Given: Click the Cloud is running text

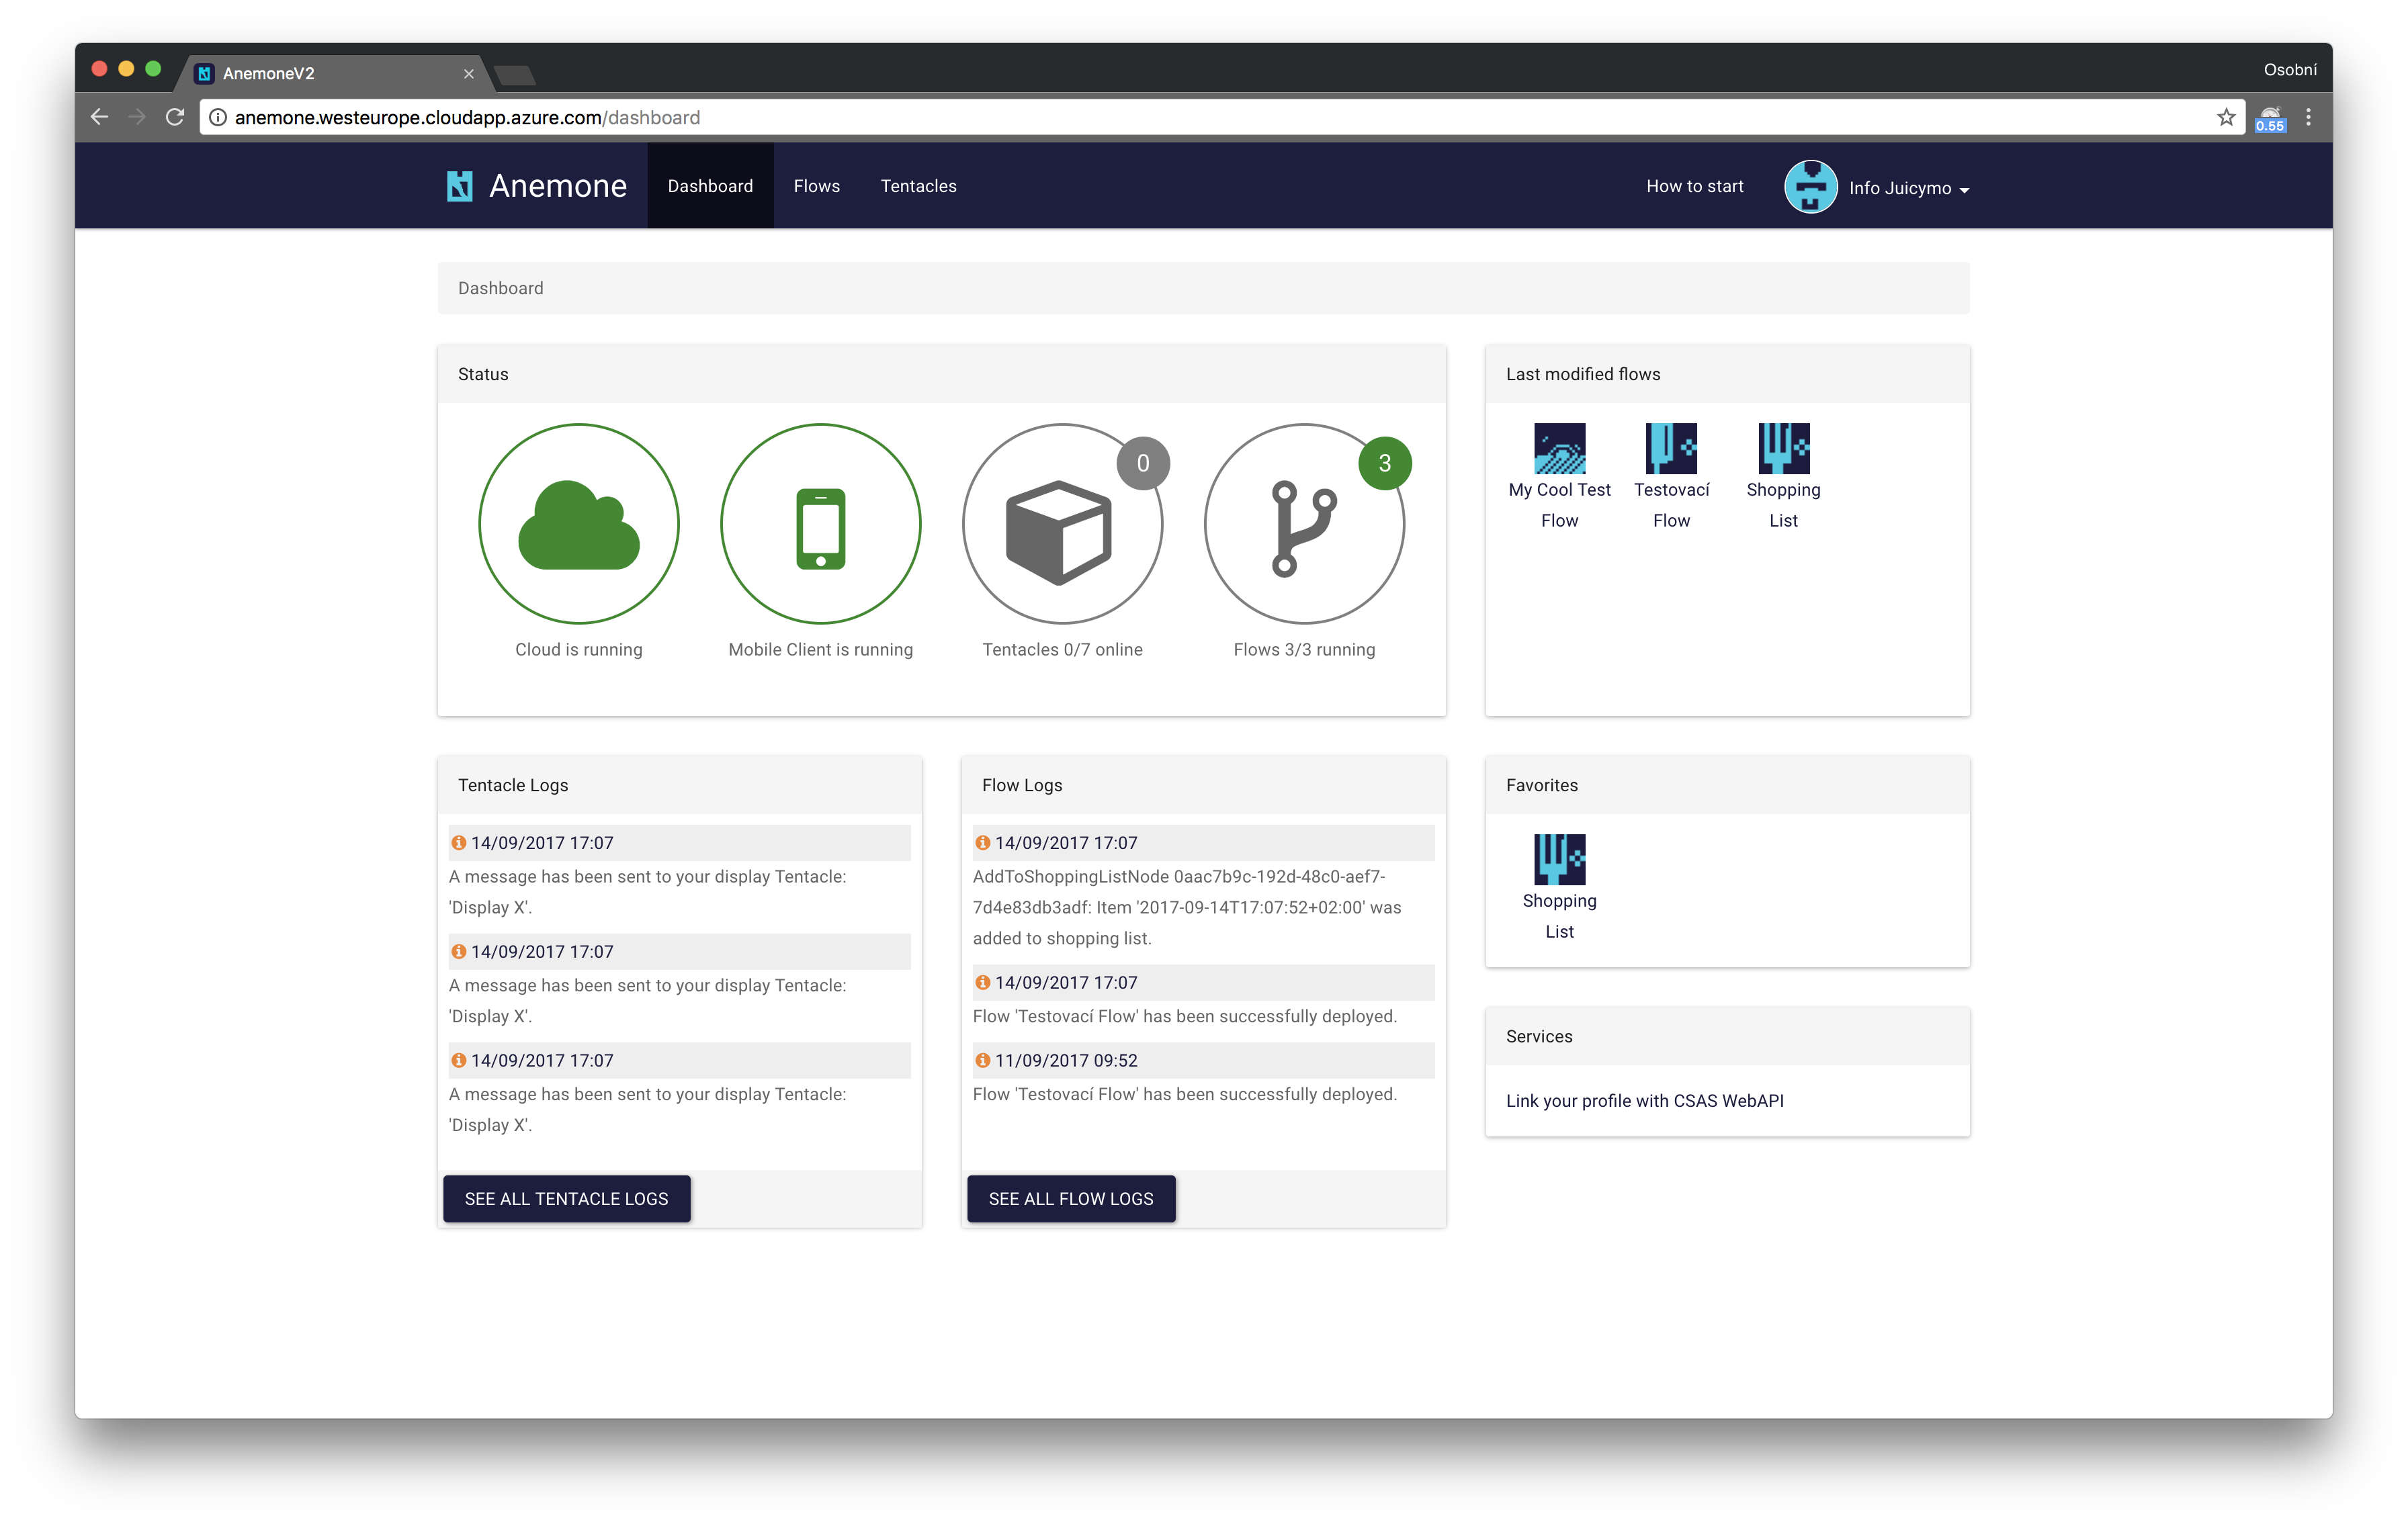Looking at the screenshot, I should pyautogui.click(x=578, y=649).
